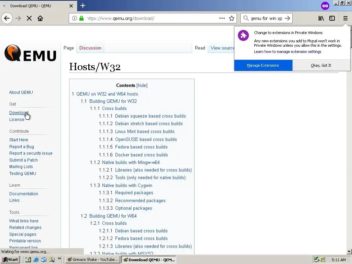352x264 pixels.
Task: Click the Download QEMU taskbar button
Action: pyautogui.click(x=149, y=260)
